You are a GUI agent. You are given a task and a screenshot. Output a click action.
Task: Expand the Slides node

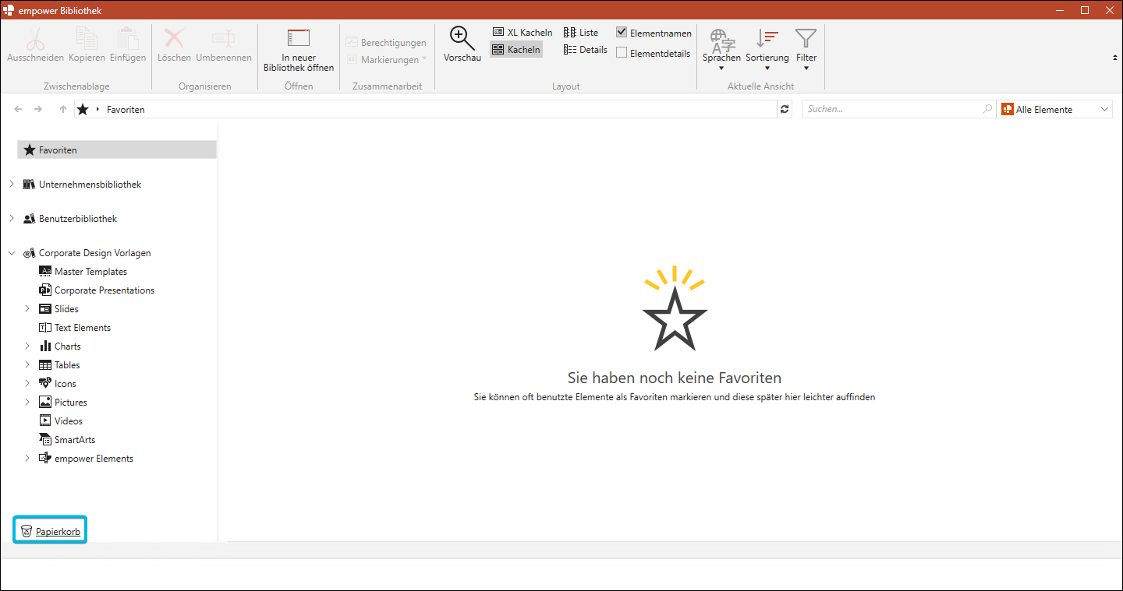click(27, 309)
